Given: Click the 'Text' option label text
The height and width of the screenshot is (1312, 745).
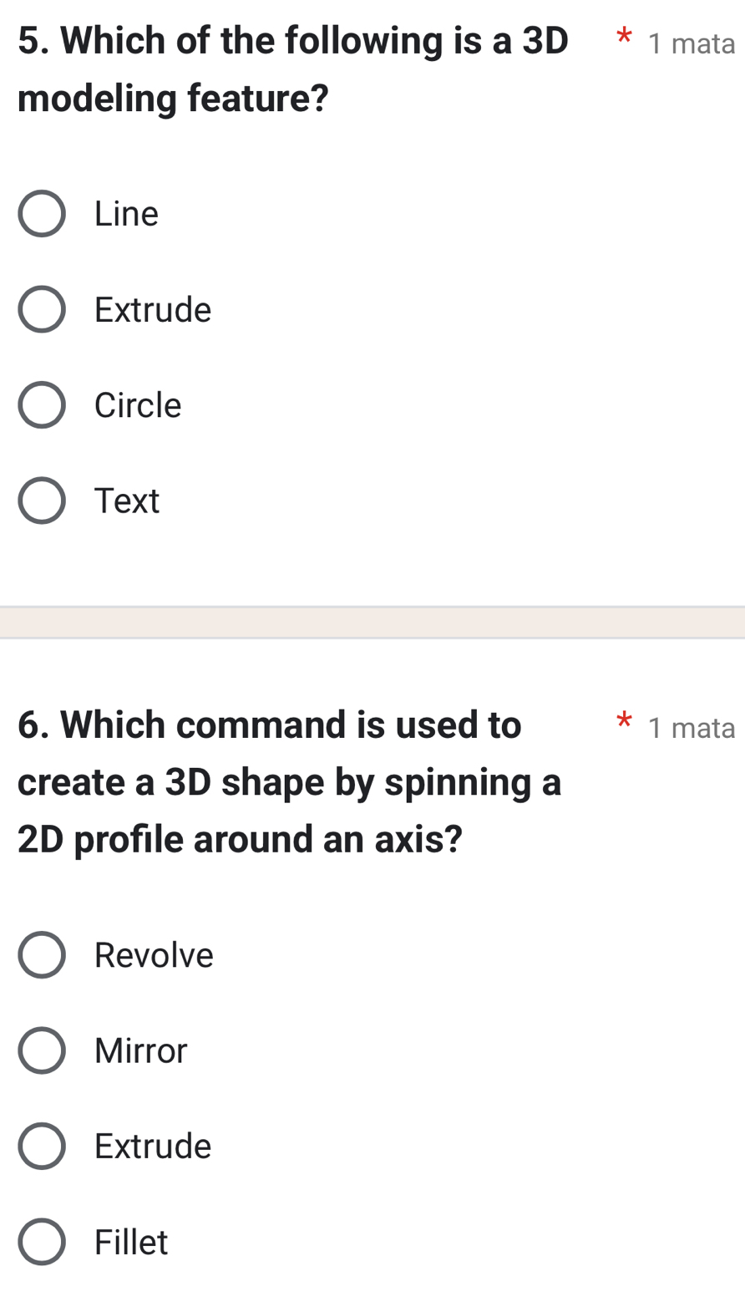Looking at the screenshot, I should (x=127, y=501).
